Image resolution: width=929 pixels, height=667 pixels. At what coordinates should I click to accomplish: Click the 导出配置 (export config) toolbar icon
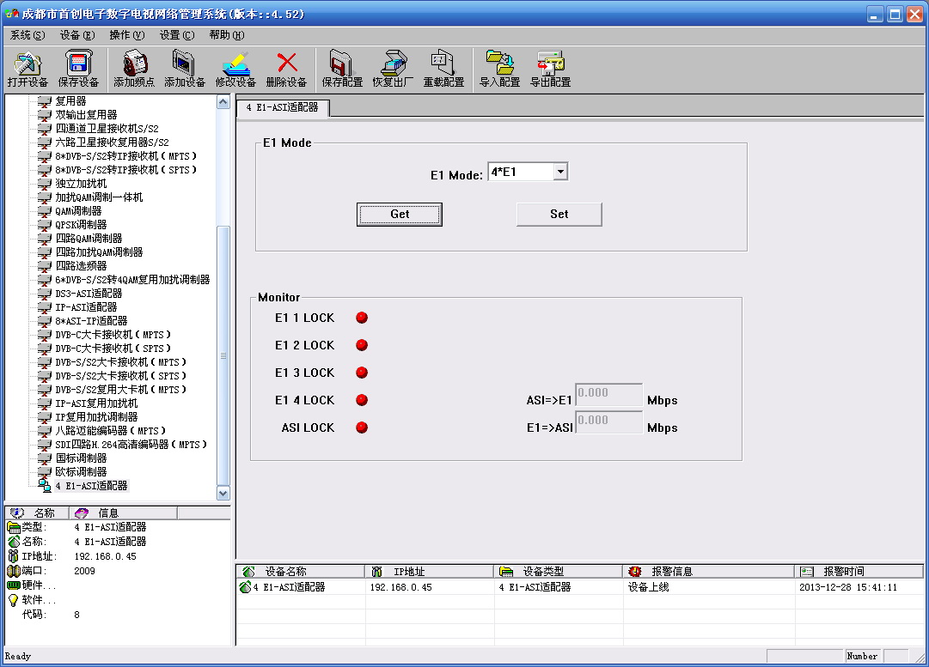click(x=550, y=69)
